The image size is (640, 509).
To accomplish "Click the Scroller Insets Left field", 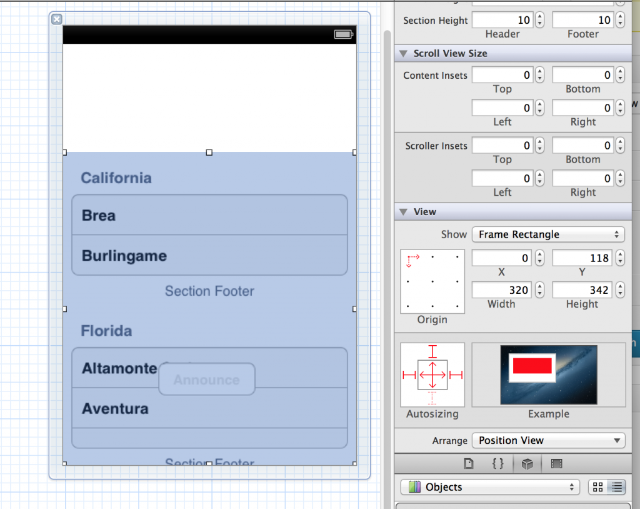I will tap(502, 178).
